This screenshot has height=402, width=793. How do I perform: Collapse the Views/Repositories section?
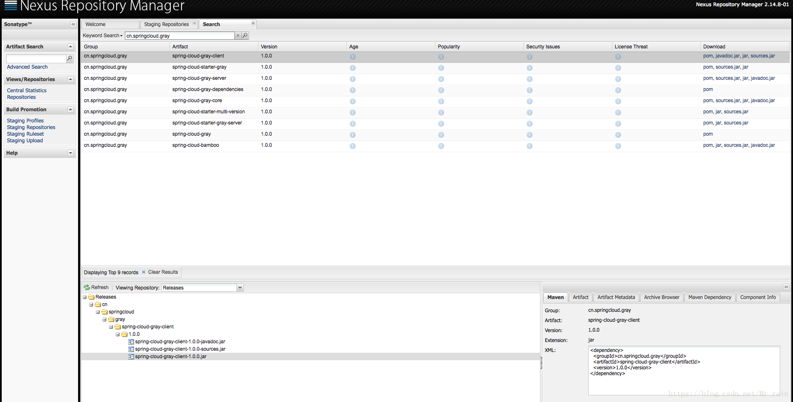coord(70,79)
